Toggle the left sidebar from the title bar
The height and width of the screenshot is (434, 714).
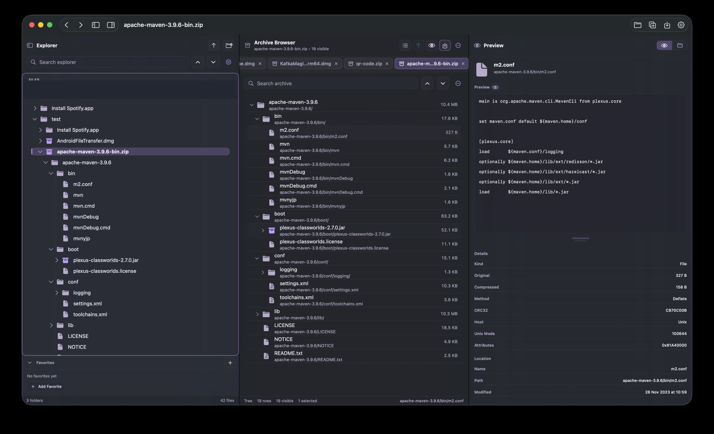tap(95, 25)
